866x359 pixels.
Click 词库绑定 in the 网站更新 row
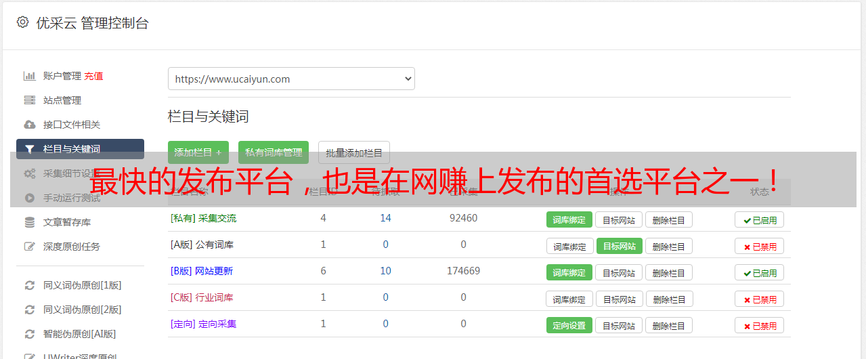tap(569, 272)
